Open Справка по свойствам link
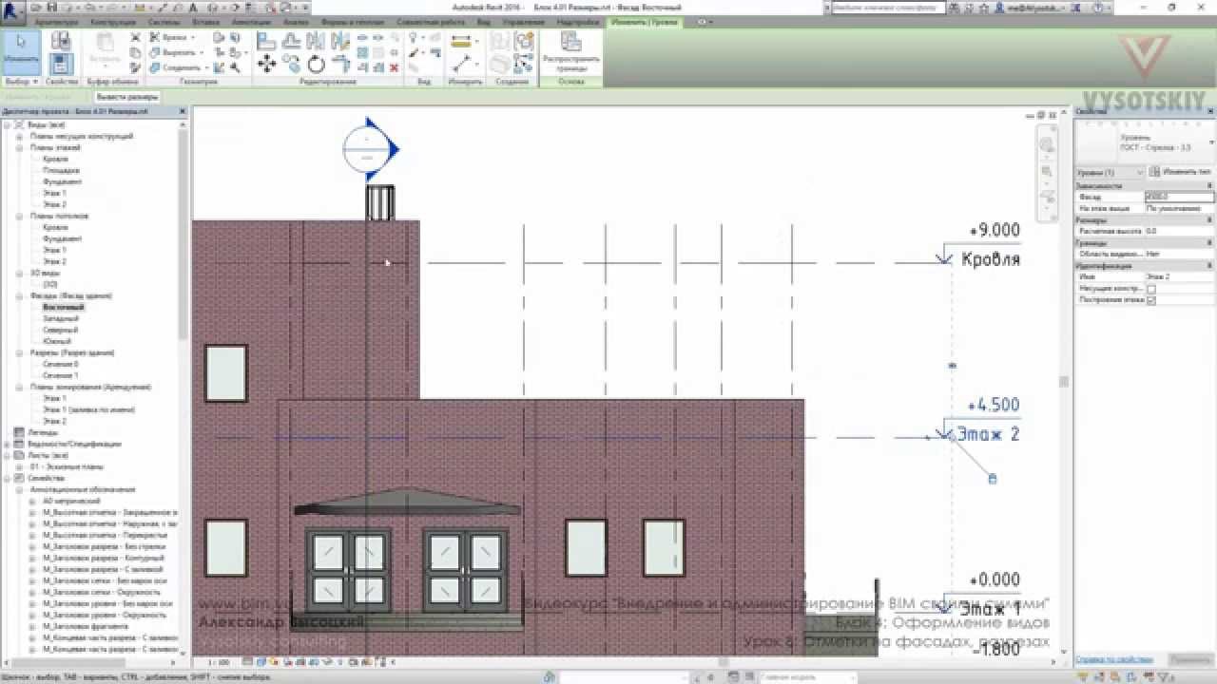 [x=1114, y=659]
